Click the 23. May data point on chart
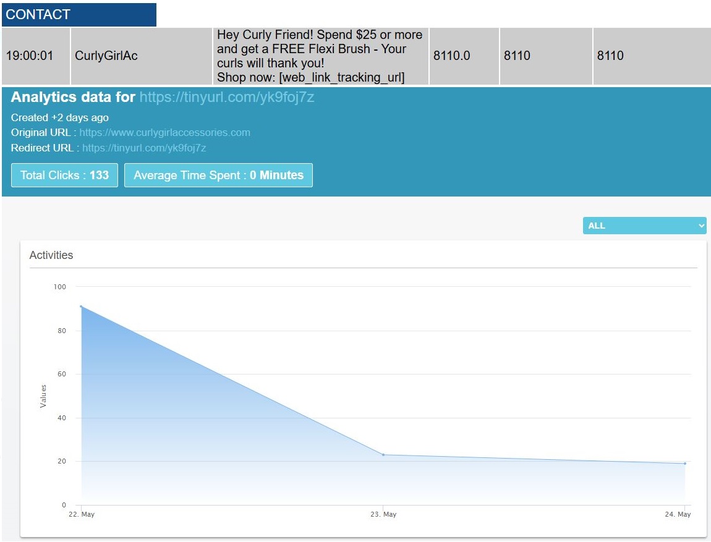The image size is (711, 542). click(x=383, y=454)
